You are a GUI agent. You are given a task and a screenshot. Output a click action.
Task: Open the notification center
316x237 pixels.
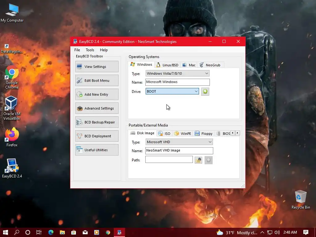(x=306, y=232)
